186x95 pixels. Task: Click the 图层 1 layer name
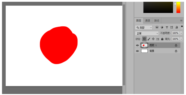point(153,45)
